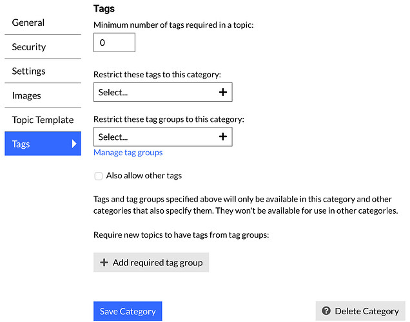Click the 'Tags and tag groups specified above' paragraph
The image size is (410, 322).
click(x=246, y=205)
